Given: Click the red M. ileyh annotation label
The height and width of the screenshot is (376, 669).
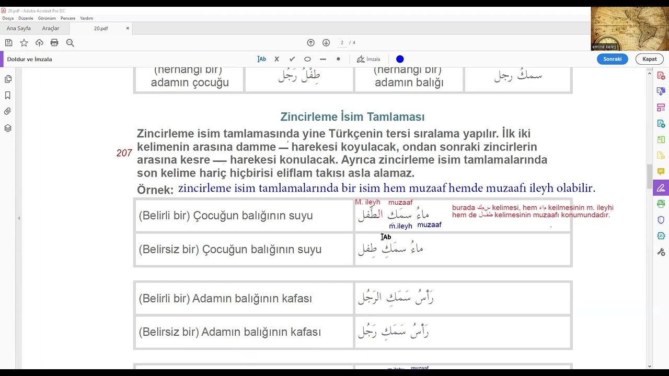Looking at the screenshot, I should (x=368, y=202).
